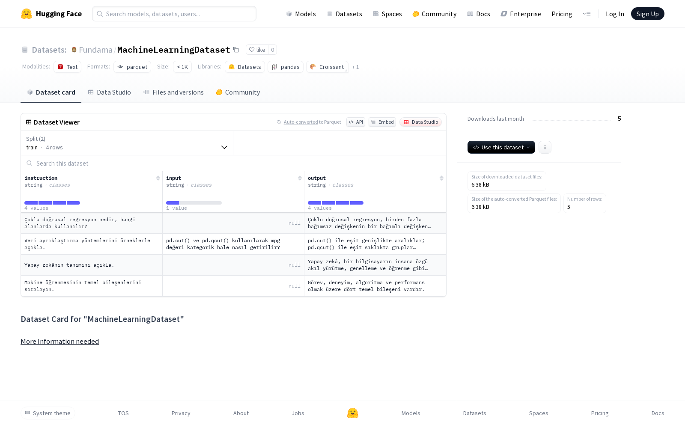Open the footer Models link
Image resolution: width=685 pixels, height=428 pixels.
(411, 413)
